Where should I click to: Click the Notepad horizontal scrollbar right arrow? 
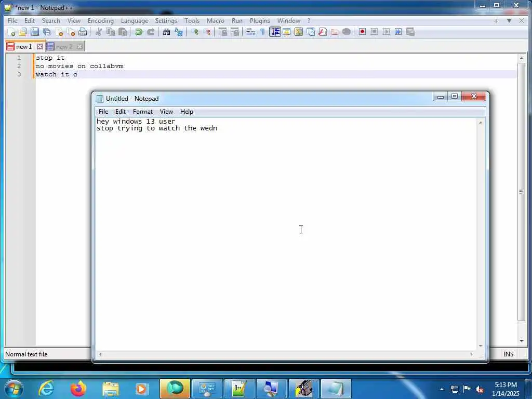click(x=471, y=354)
